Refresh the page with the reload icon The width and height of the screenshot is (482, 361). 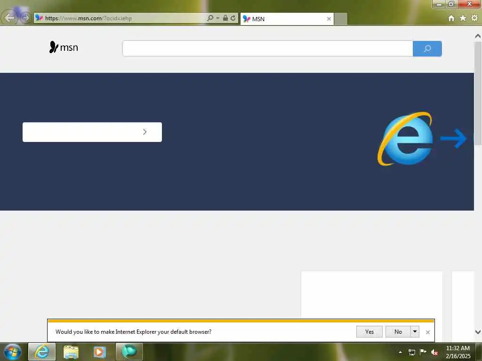[x=233, y=18]
